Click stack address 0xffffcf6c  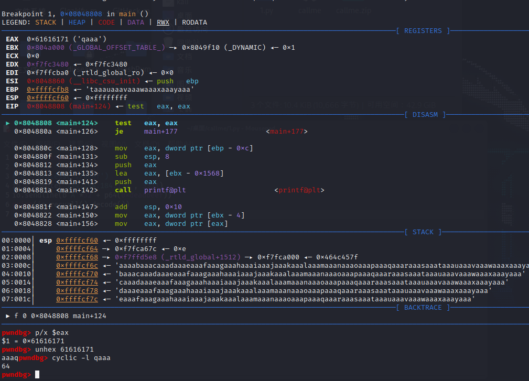pyautogui.click(x=77, y=266)
